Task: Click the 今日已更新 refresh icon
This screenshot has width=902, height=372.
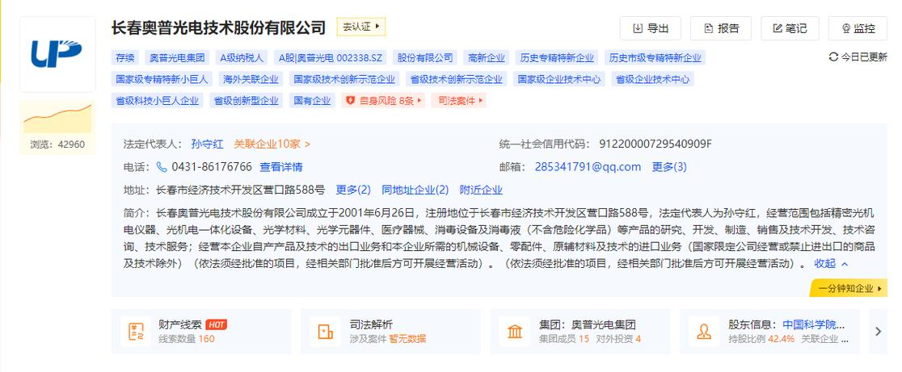Action: (833, 56)
